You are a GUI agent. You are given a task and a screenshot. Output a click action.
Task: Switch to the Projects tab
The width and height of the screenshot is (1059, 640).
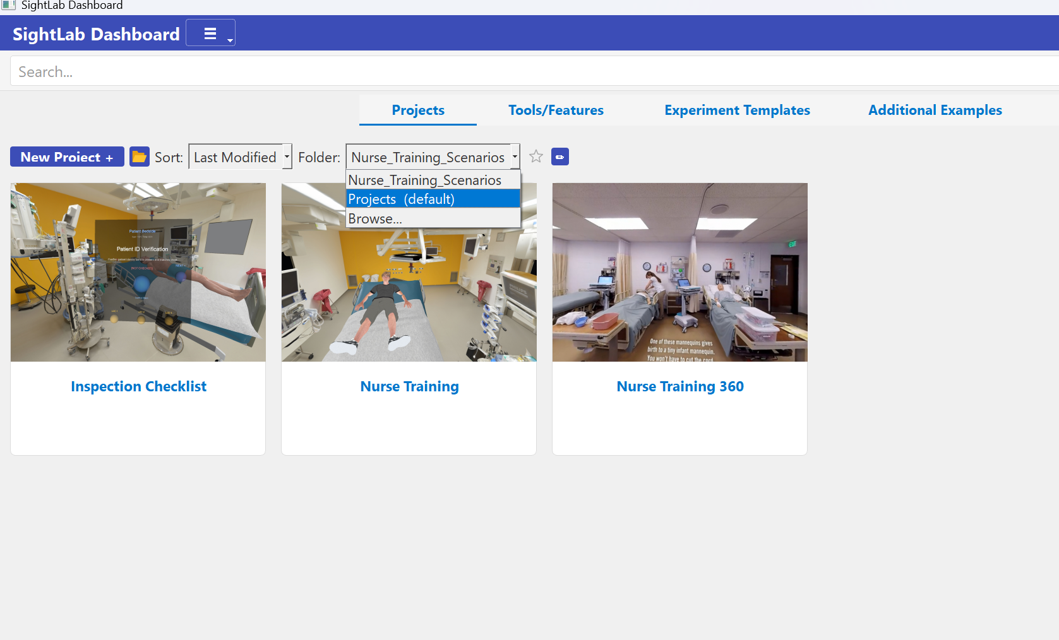pos(418,110)
